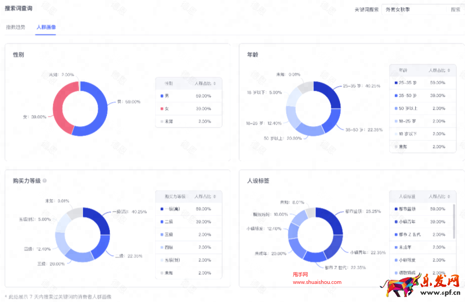Click the 搜索词查询 page title
This screenshot has width=465, height=302.
point(19,8)
